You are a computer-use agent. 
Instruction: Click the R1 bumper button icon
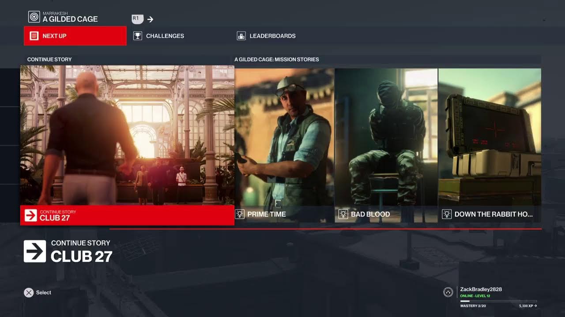(137, 19)
